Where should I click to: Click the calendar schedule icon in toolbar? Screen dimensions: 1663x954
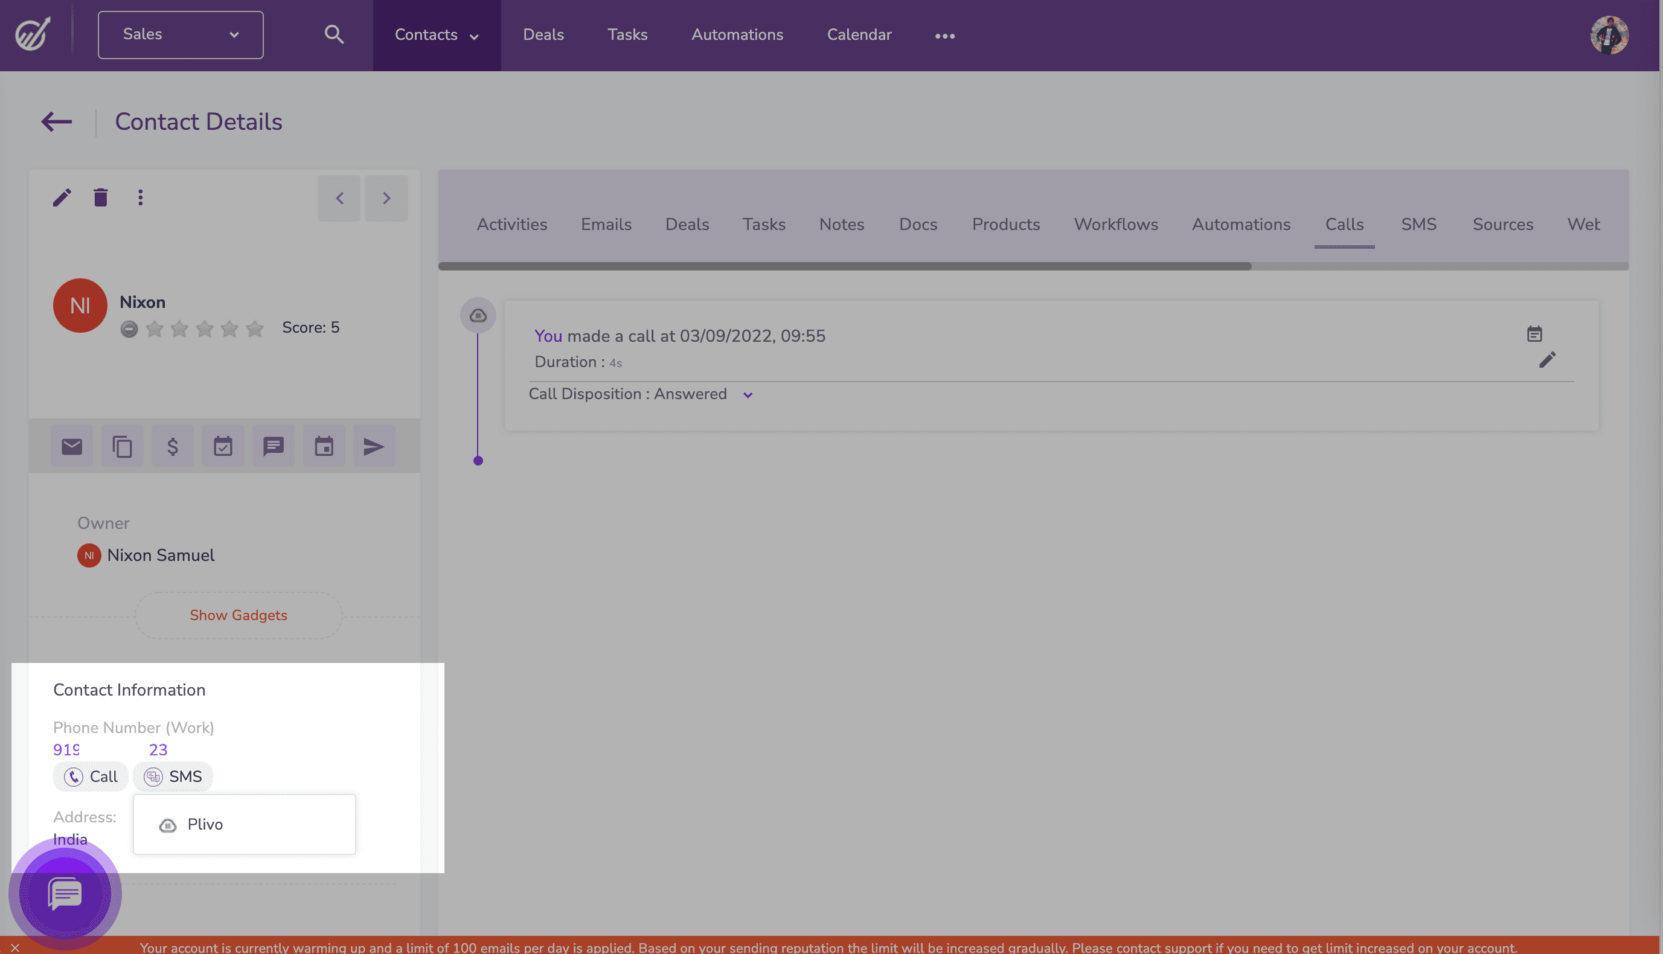[323, 446]
